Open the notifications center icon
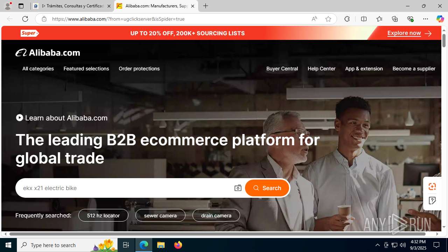 (x=437, y=245)
